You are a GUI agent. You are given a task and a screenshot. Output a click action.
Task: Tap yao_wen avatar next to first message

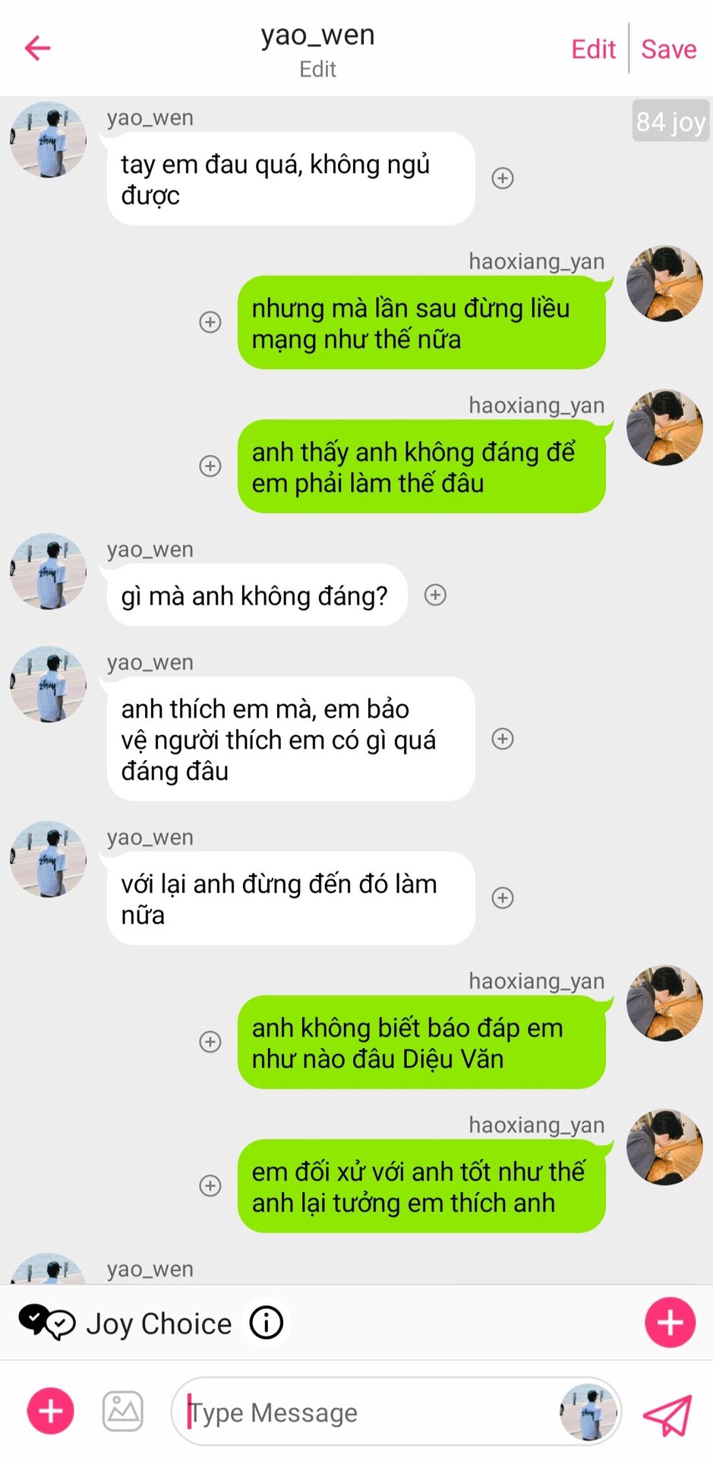48,140
